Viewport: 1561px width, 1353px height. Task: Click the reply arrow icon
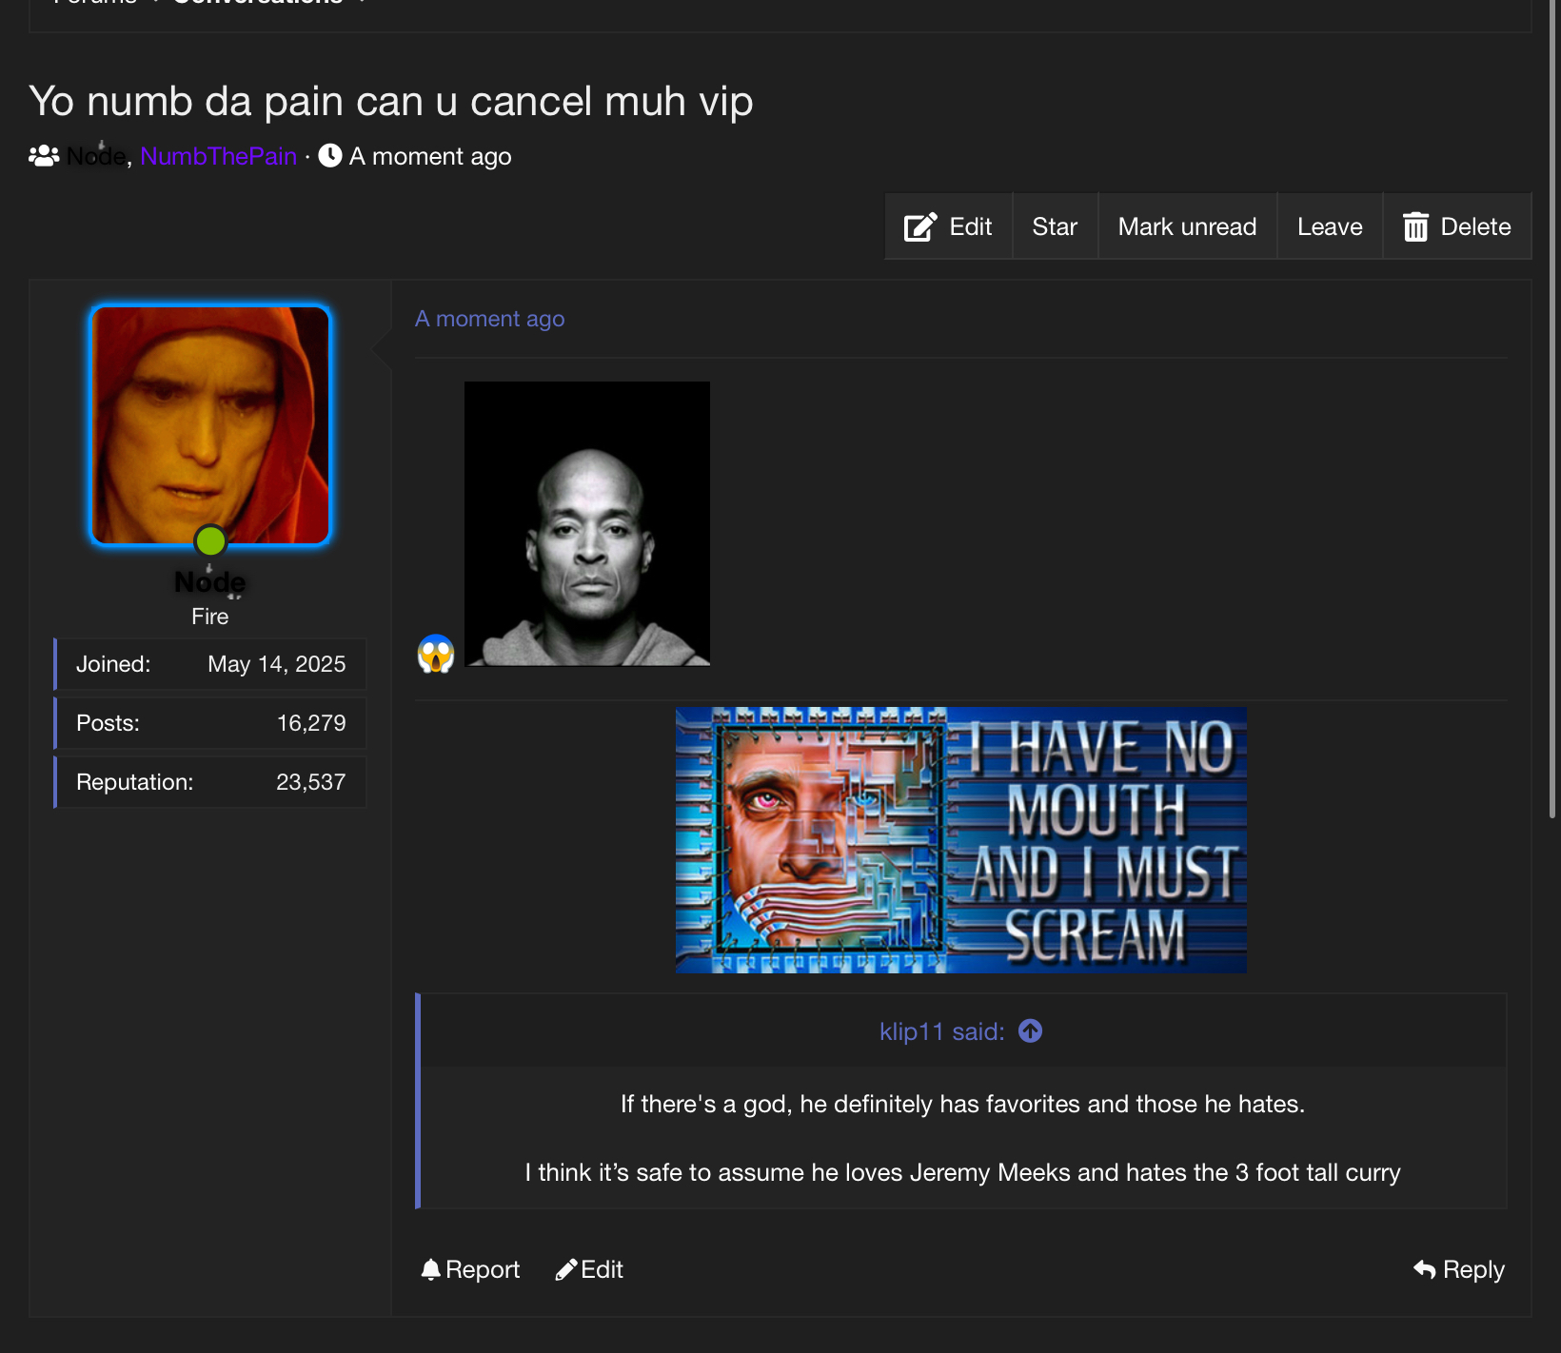pyautogui.click(x=1425, y=1269)
